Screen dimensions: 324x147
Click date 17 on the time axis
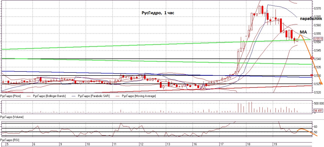[222, 144]
